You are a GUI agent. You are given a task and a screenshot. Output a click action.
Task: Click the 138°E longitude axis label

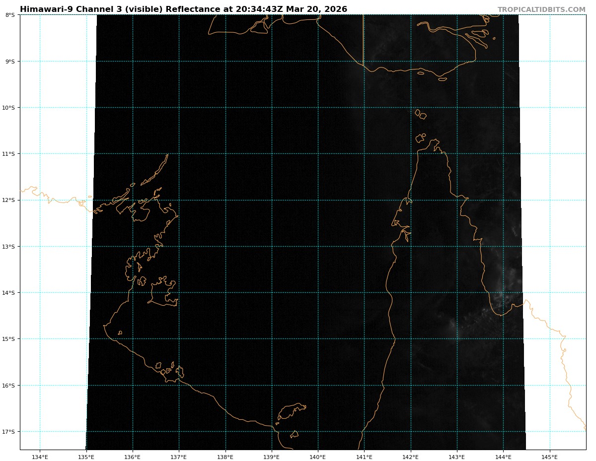point(225,457)
